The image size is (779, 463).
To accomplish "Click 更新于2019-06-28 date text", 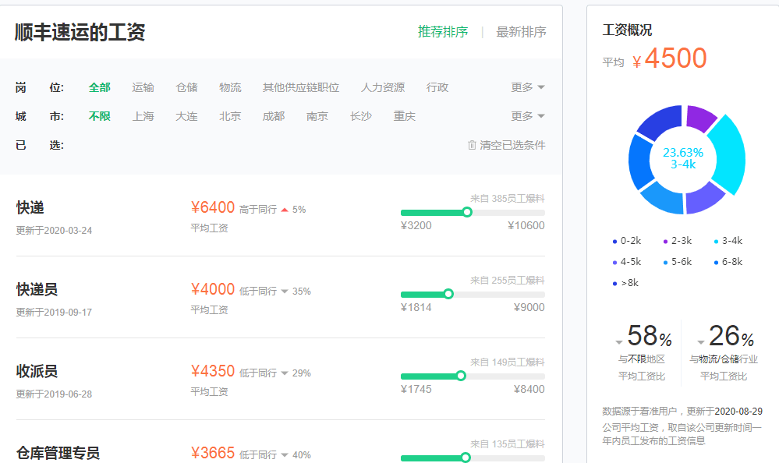I will click(54, 394).
